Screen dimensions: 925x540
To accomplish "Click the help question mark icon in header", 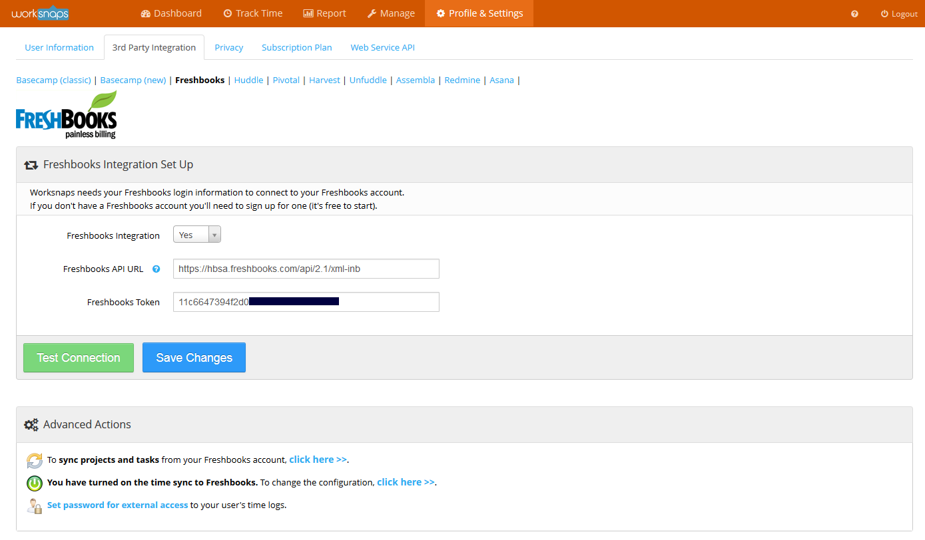I will pos(854,14).
